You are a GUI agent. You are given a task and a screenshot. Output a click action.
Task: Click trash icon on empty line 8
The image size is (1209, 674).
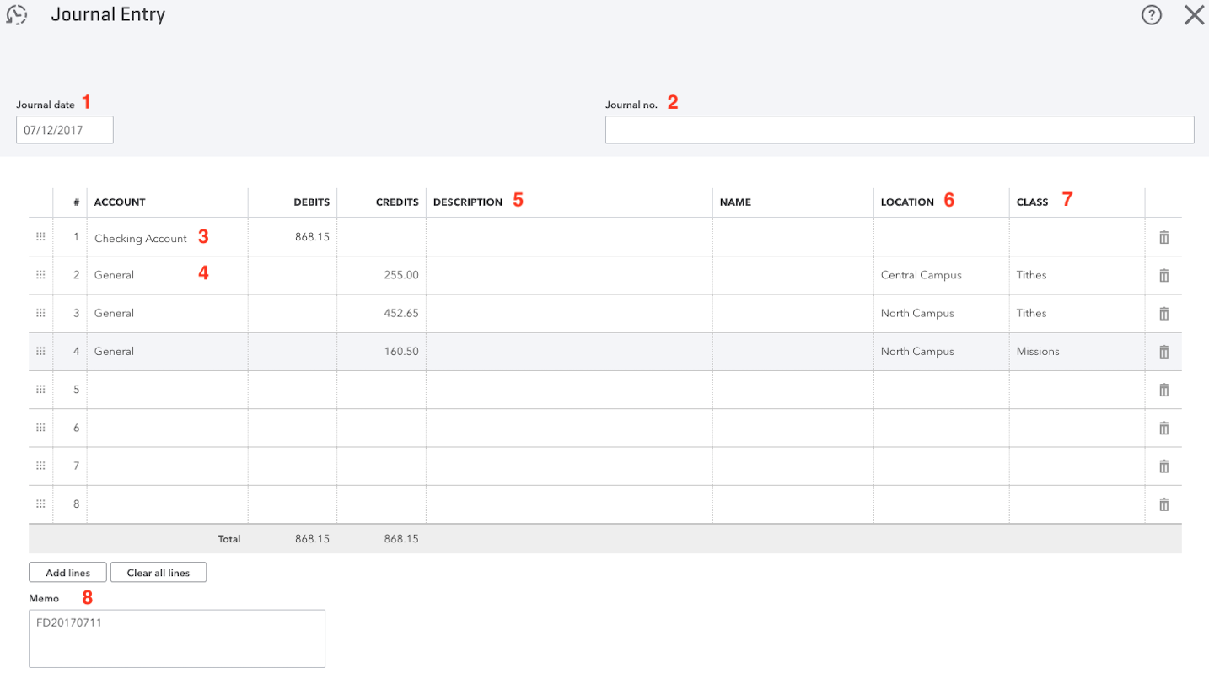coord(1163,504)
